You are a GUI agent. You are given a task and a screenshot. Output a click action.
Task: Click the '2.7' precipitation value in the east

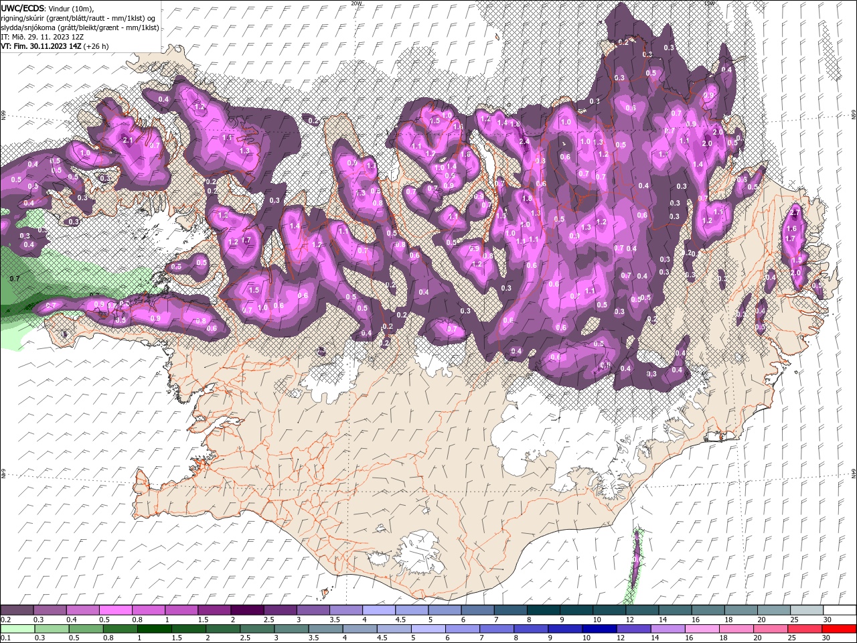[795, 212]
